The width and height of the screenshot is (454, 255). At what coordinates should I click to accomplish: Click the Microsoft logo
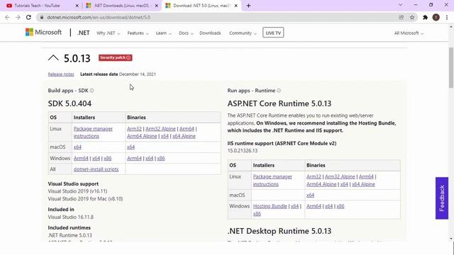point(43,32)
